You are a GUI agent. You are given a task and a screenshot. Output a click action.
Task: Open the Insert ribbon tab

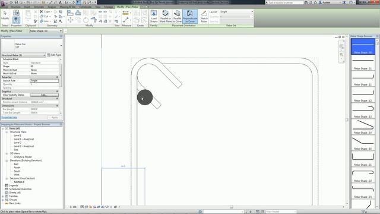(27, 7)
